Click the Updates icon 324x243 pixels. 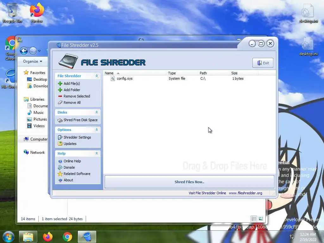click(x=60, y=144)
